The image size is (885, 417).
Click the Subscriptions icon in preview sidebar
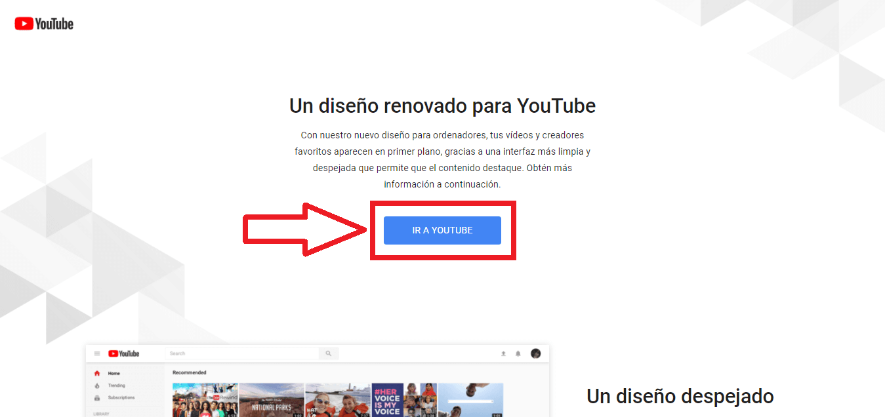click(x=97, y=398)
